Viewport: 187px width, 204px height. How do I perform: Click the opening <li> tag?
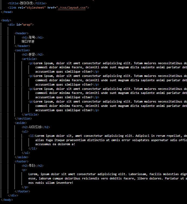pos(32,136)
